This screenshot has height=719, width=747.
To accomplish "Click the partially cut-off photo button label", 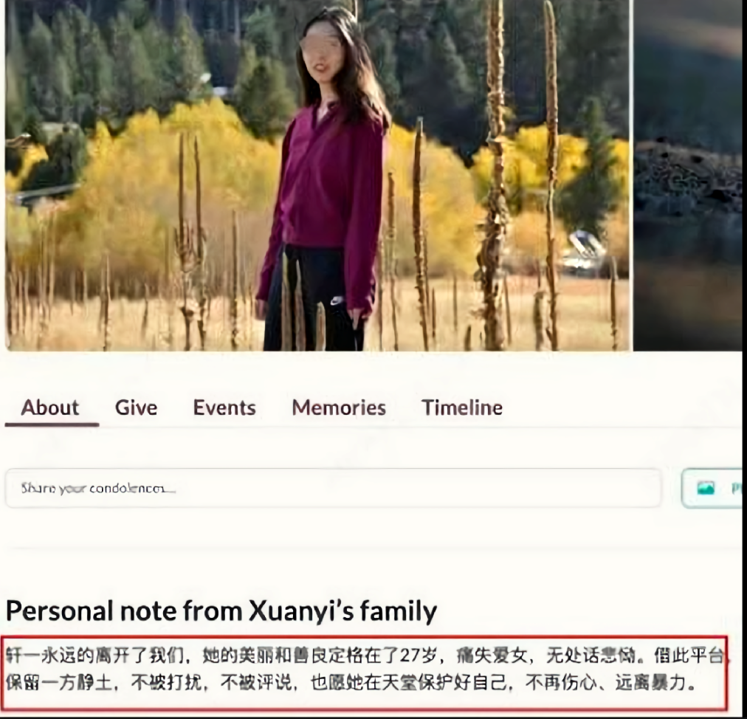I will (737, 489).
